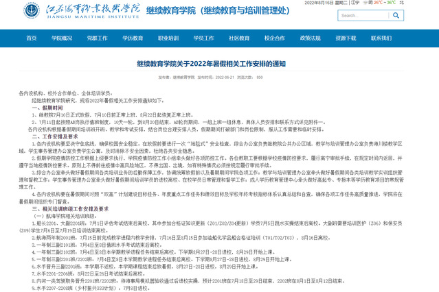Select 党群工作 in the navigation bar
This screenshot has height=292, width=439.
pos(98,38)
